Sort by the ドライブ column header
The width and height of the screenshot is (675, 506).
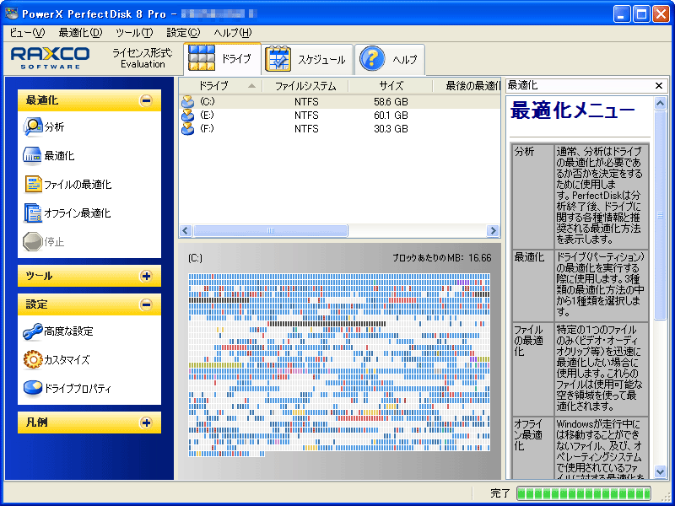220,86
